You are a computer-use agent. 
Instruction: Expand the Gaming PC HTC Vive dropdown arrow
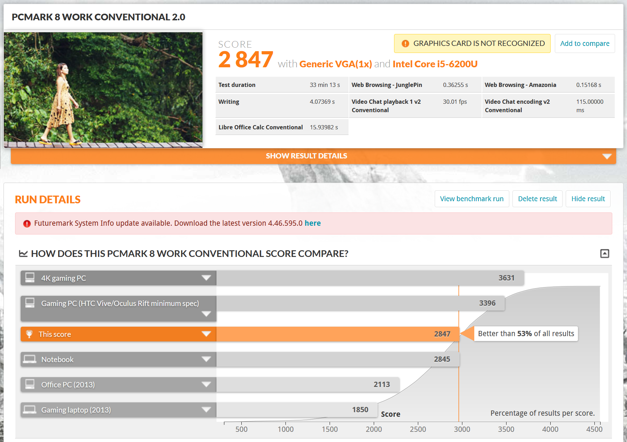tap(206, 314)
